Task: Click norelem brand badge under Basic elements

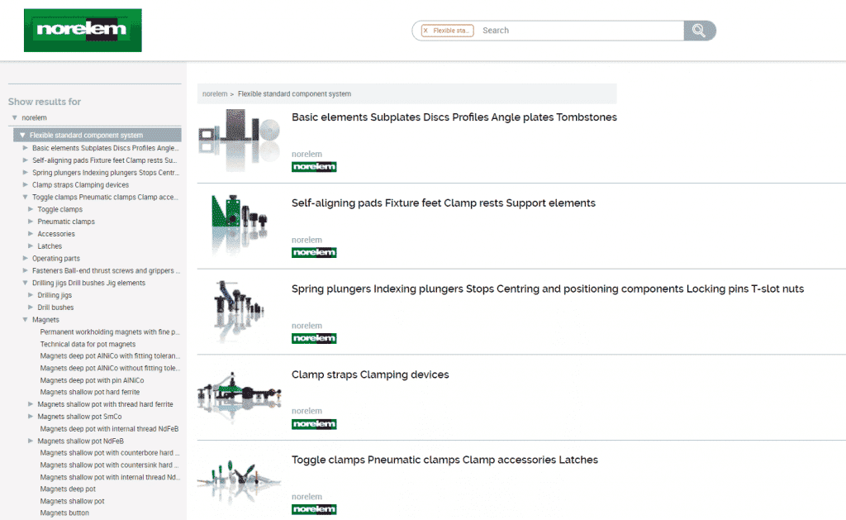Action: pos(314,167)
